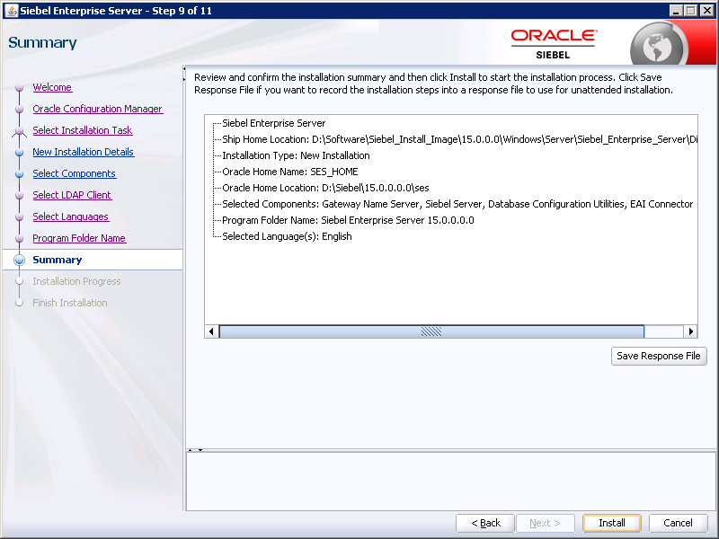719x539 pixels.
Task: Close the Siebel Enterprise Server window
Action: [x=707, y=10]
